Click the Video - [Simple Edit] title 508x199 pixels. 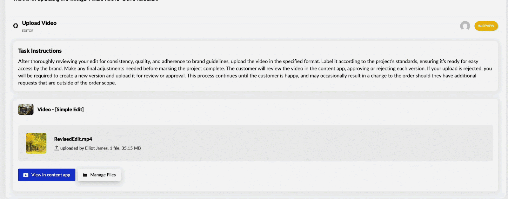[x=60, y=109]
